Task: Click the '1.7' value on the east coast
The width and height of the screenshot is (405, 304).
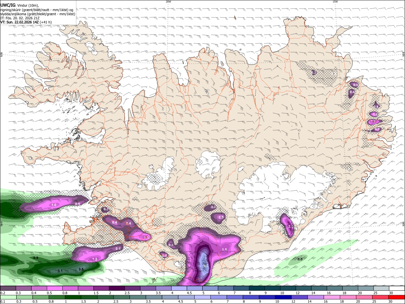Action: [x=373, y=122]
